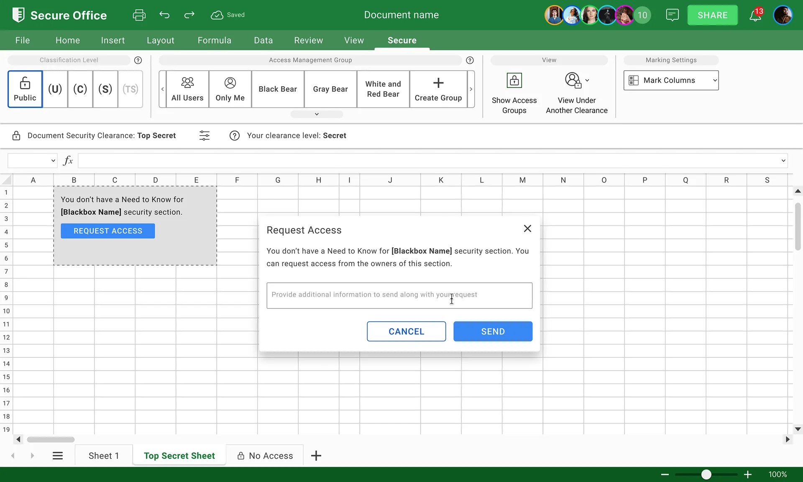
Task: Print the document with printer icon
Action: 139,15
